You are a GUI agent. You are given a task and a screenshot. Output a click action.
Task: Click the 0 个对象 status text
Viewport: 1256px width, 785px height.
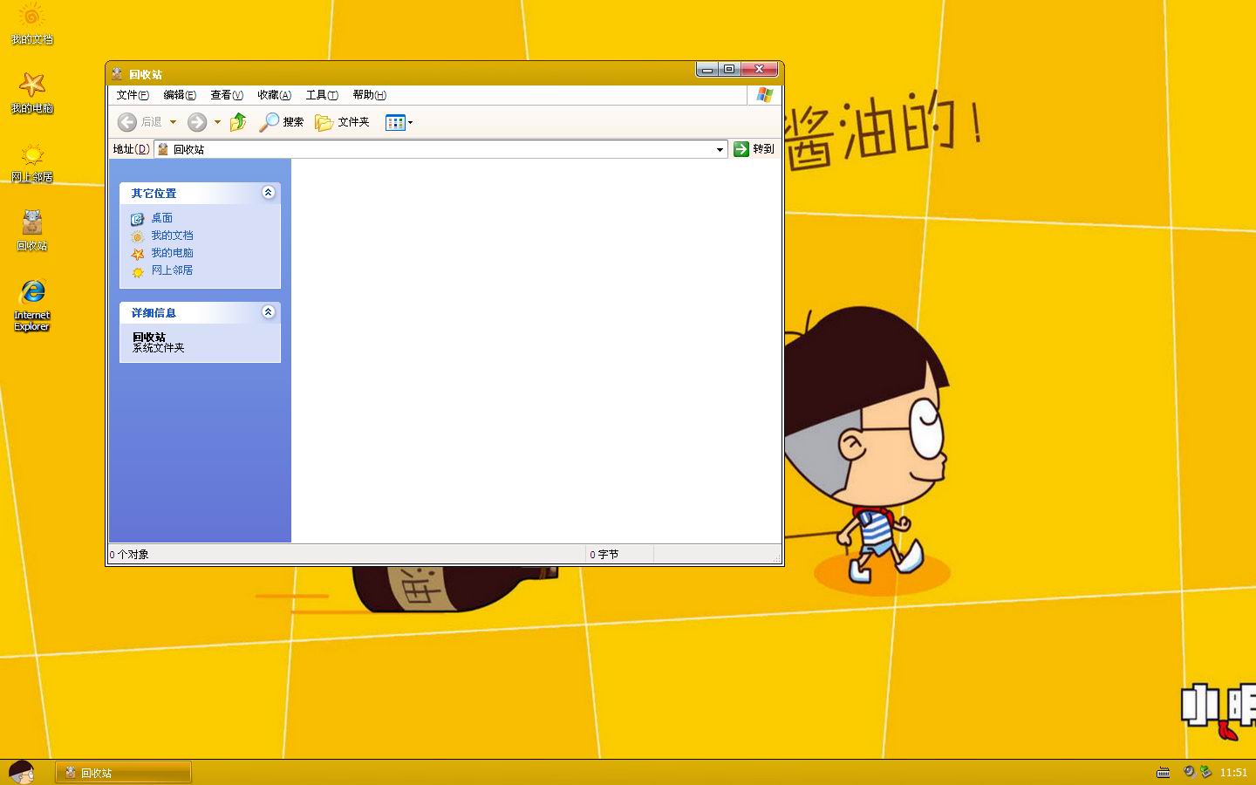coord(129,555)
